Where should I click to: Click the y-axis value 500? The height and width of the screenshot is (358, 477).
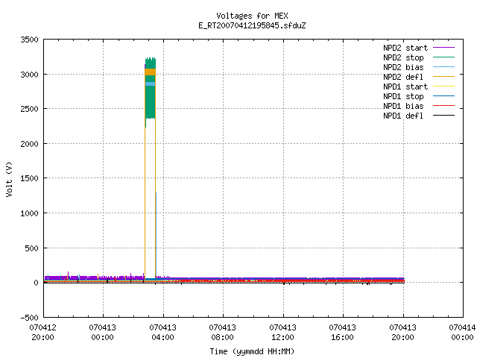pyautogui.click(x=31, y=248)
